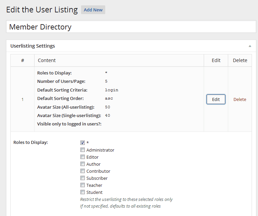The width and height of the screenshot is (258, 216).
Task: Toggle the Subscriber role checkbox
Action: 83,178
